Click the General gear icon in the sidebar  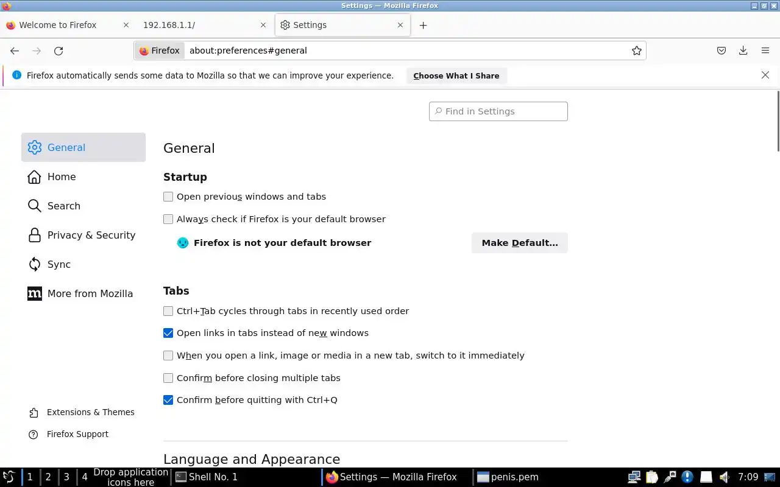point(35,147)
